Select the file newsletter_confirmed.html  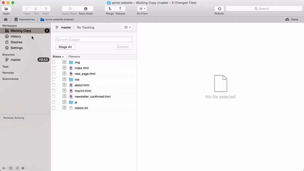(x=93, y=96)
